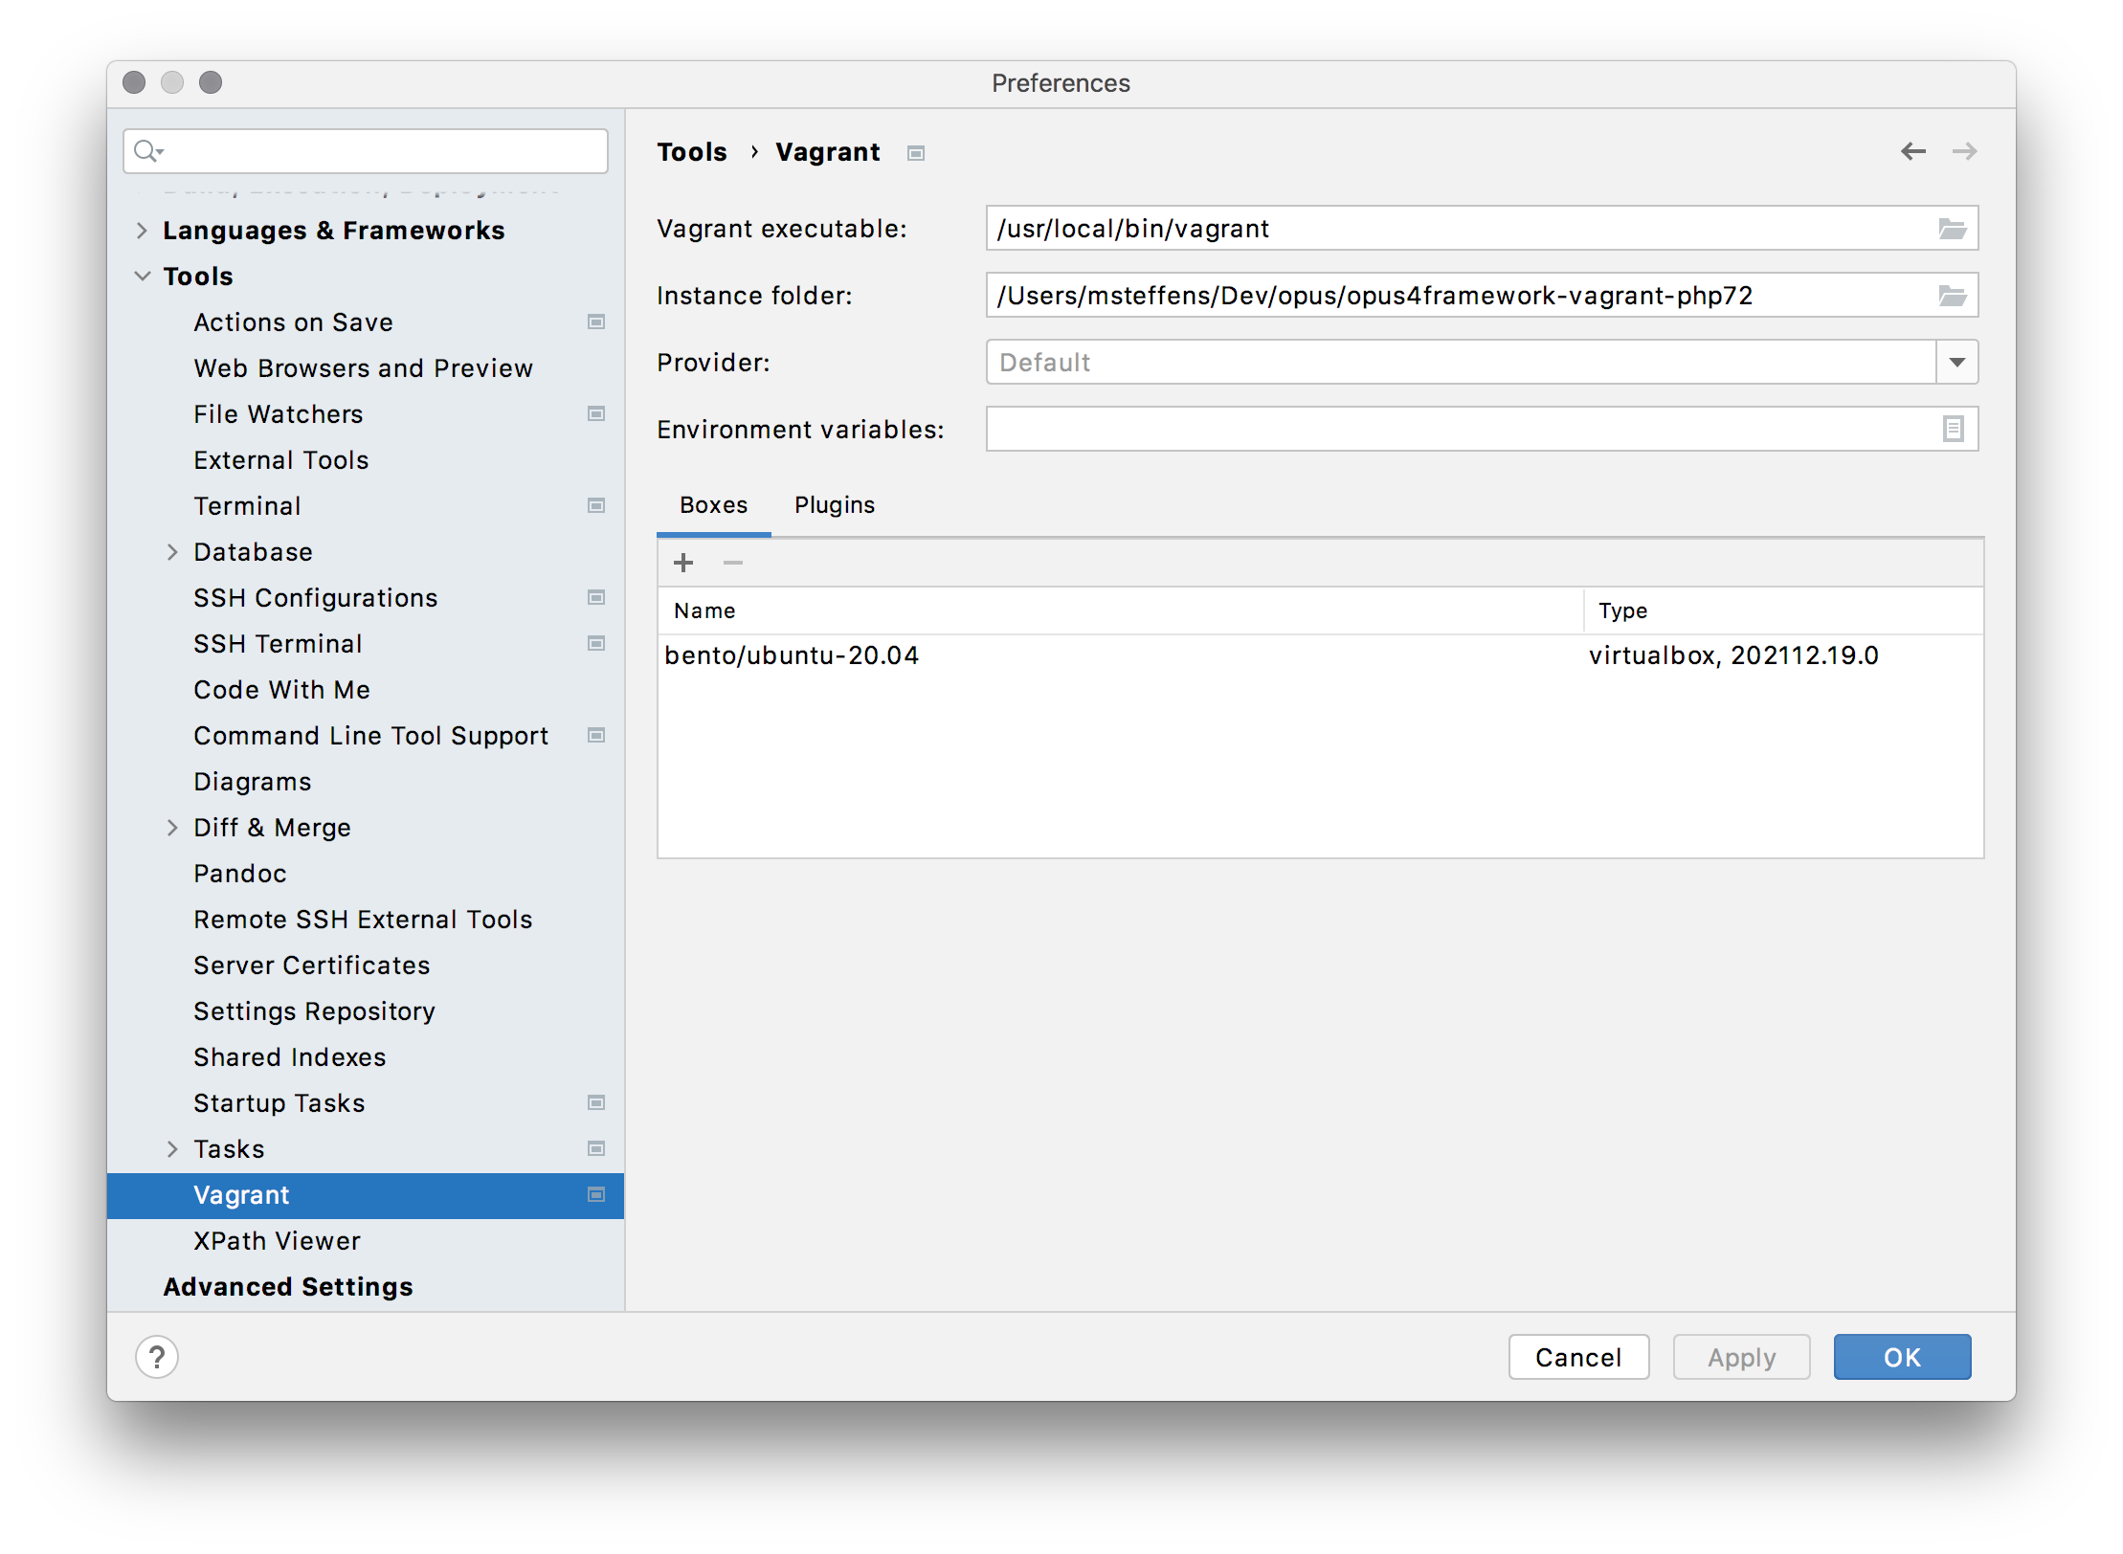Select the Boxes tab
Image resolution: width=2123 pixels, height=1554 pixels.
coord(712,506)
